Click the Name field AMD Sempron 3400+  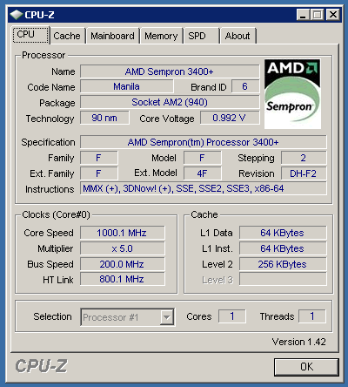(170, 71)
